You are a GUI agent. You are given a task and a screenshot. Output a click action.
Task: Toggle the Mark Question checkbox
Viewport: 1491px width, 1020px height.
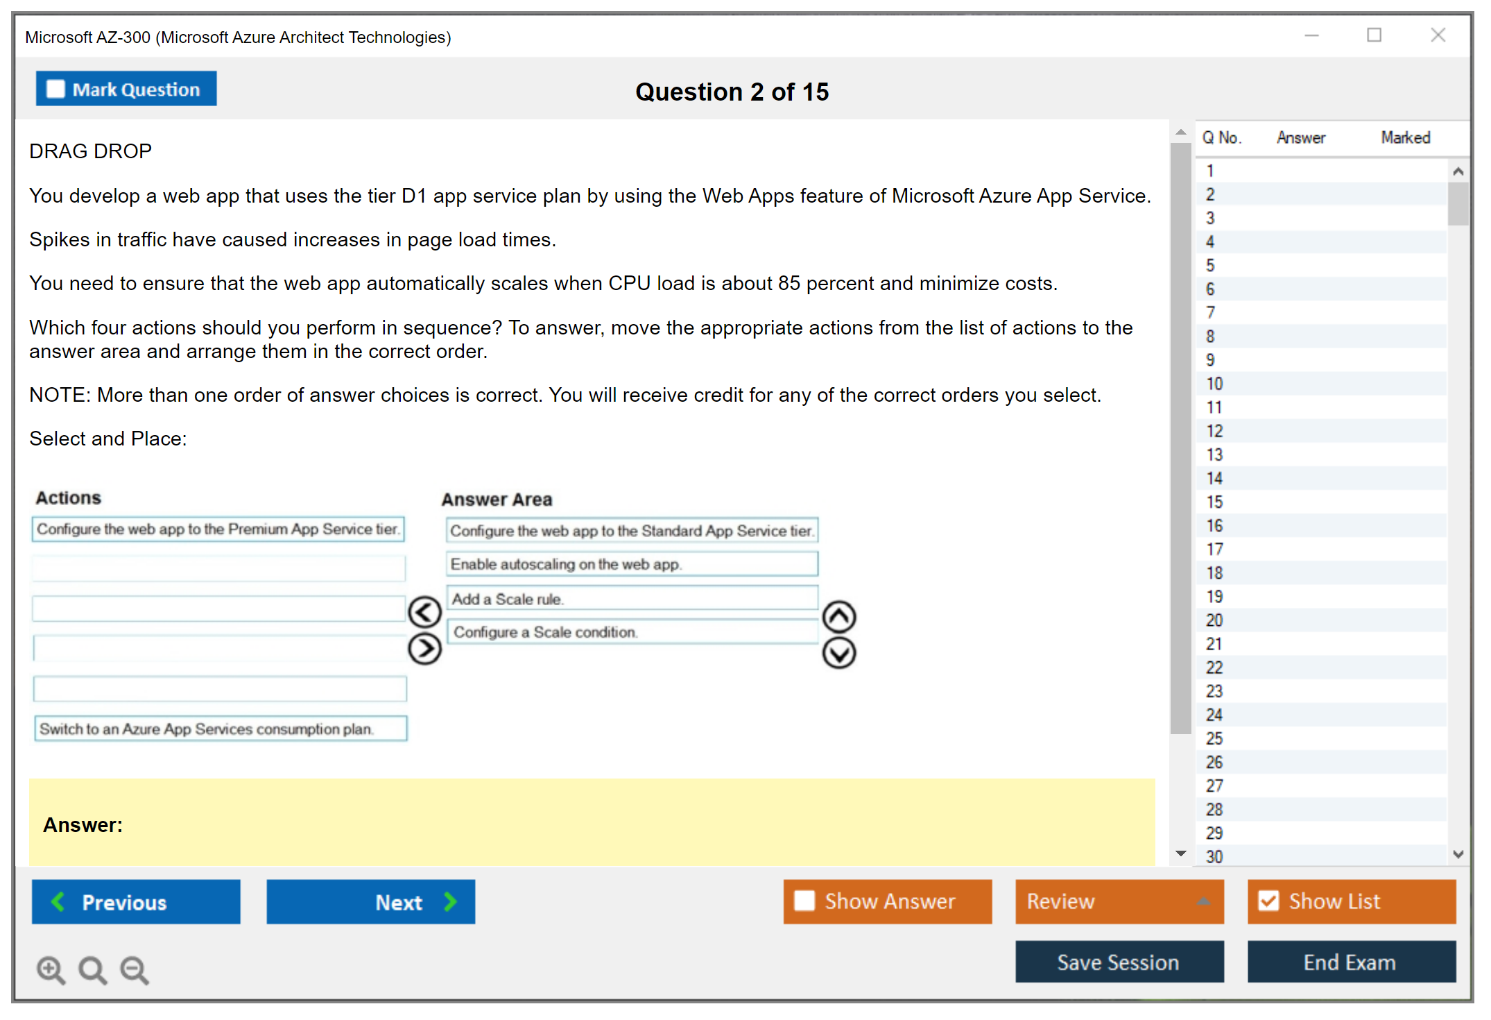[x=55, y=90]
